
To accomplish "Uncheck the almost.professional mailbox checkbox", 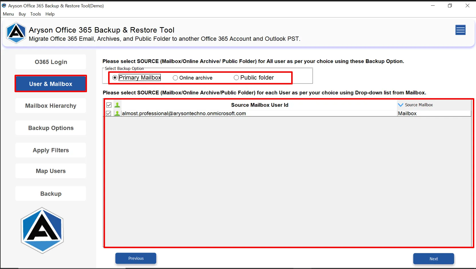I will pos(108,113).
